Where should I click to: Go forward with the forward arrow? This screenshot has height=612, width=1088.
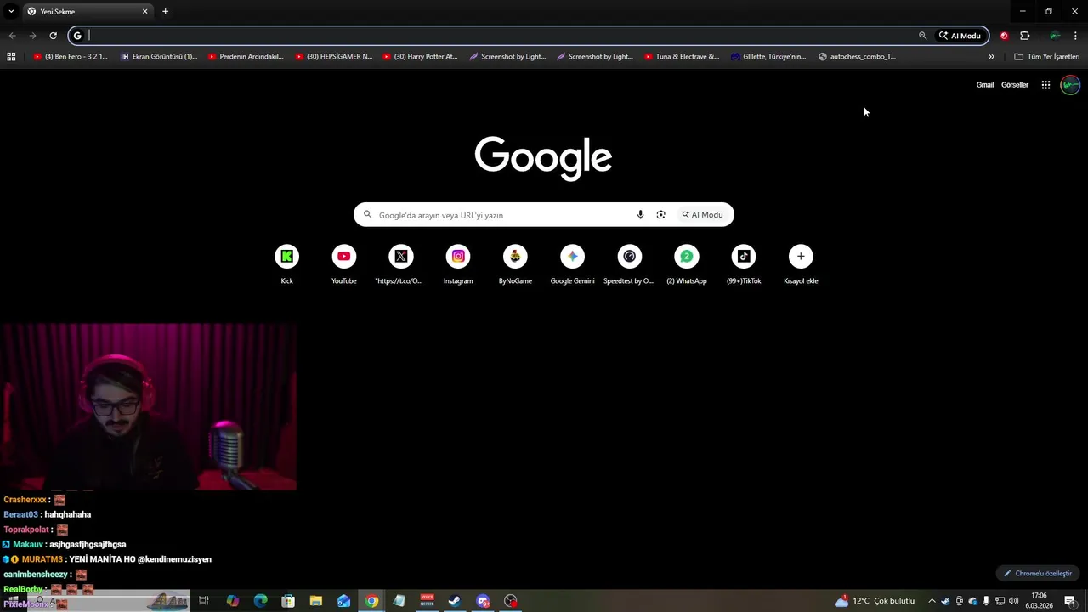coord(32,36)
